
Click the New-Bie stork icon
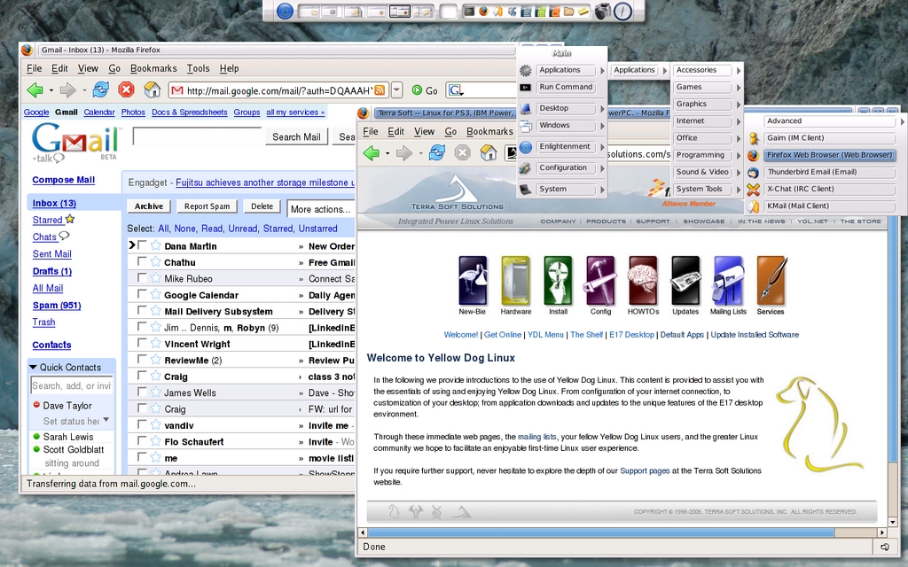[473, 280]
